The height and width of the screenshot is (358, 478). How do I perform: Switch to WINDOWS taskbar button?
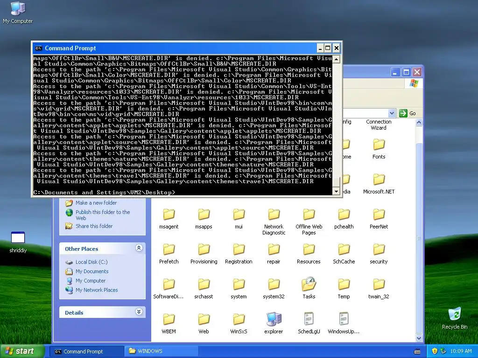(x=161, y=351)
